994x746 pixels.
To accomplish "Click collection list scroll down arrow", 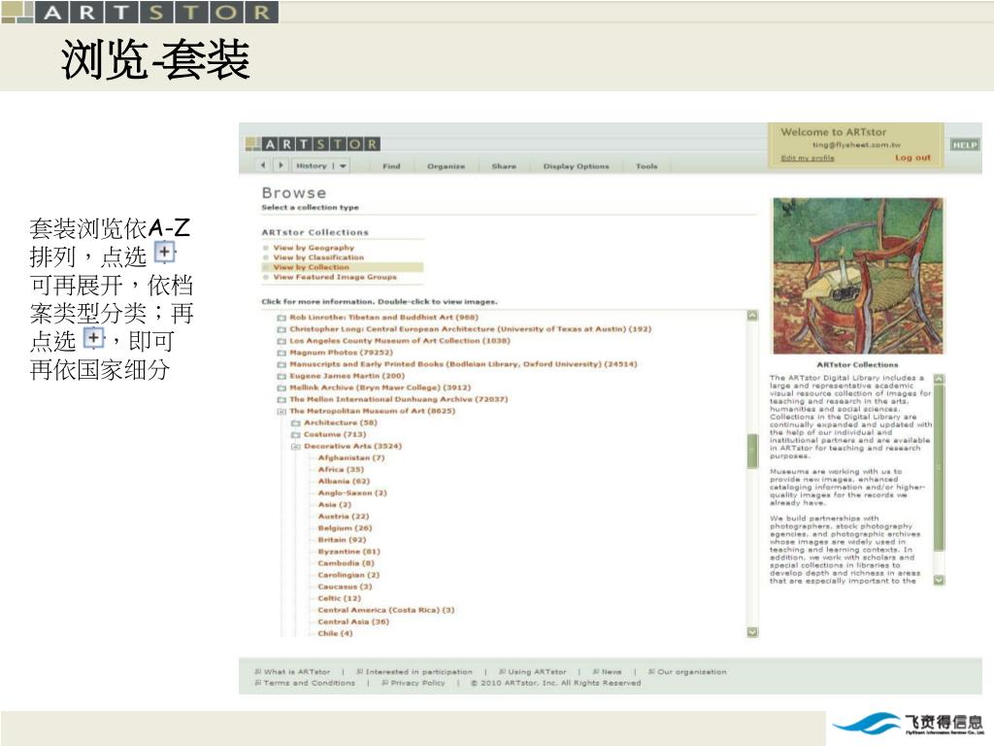I will [x=752, y=631].
